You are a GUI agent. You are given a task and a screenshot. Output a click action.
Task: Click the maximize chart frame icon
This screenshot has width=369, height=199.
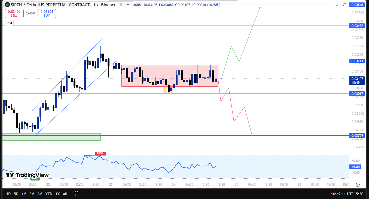click(345, 5)
